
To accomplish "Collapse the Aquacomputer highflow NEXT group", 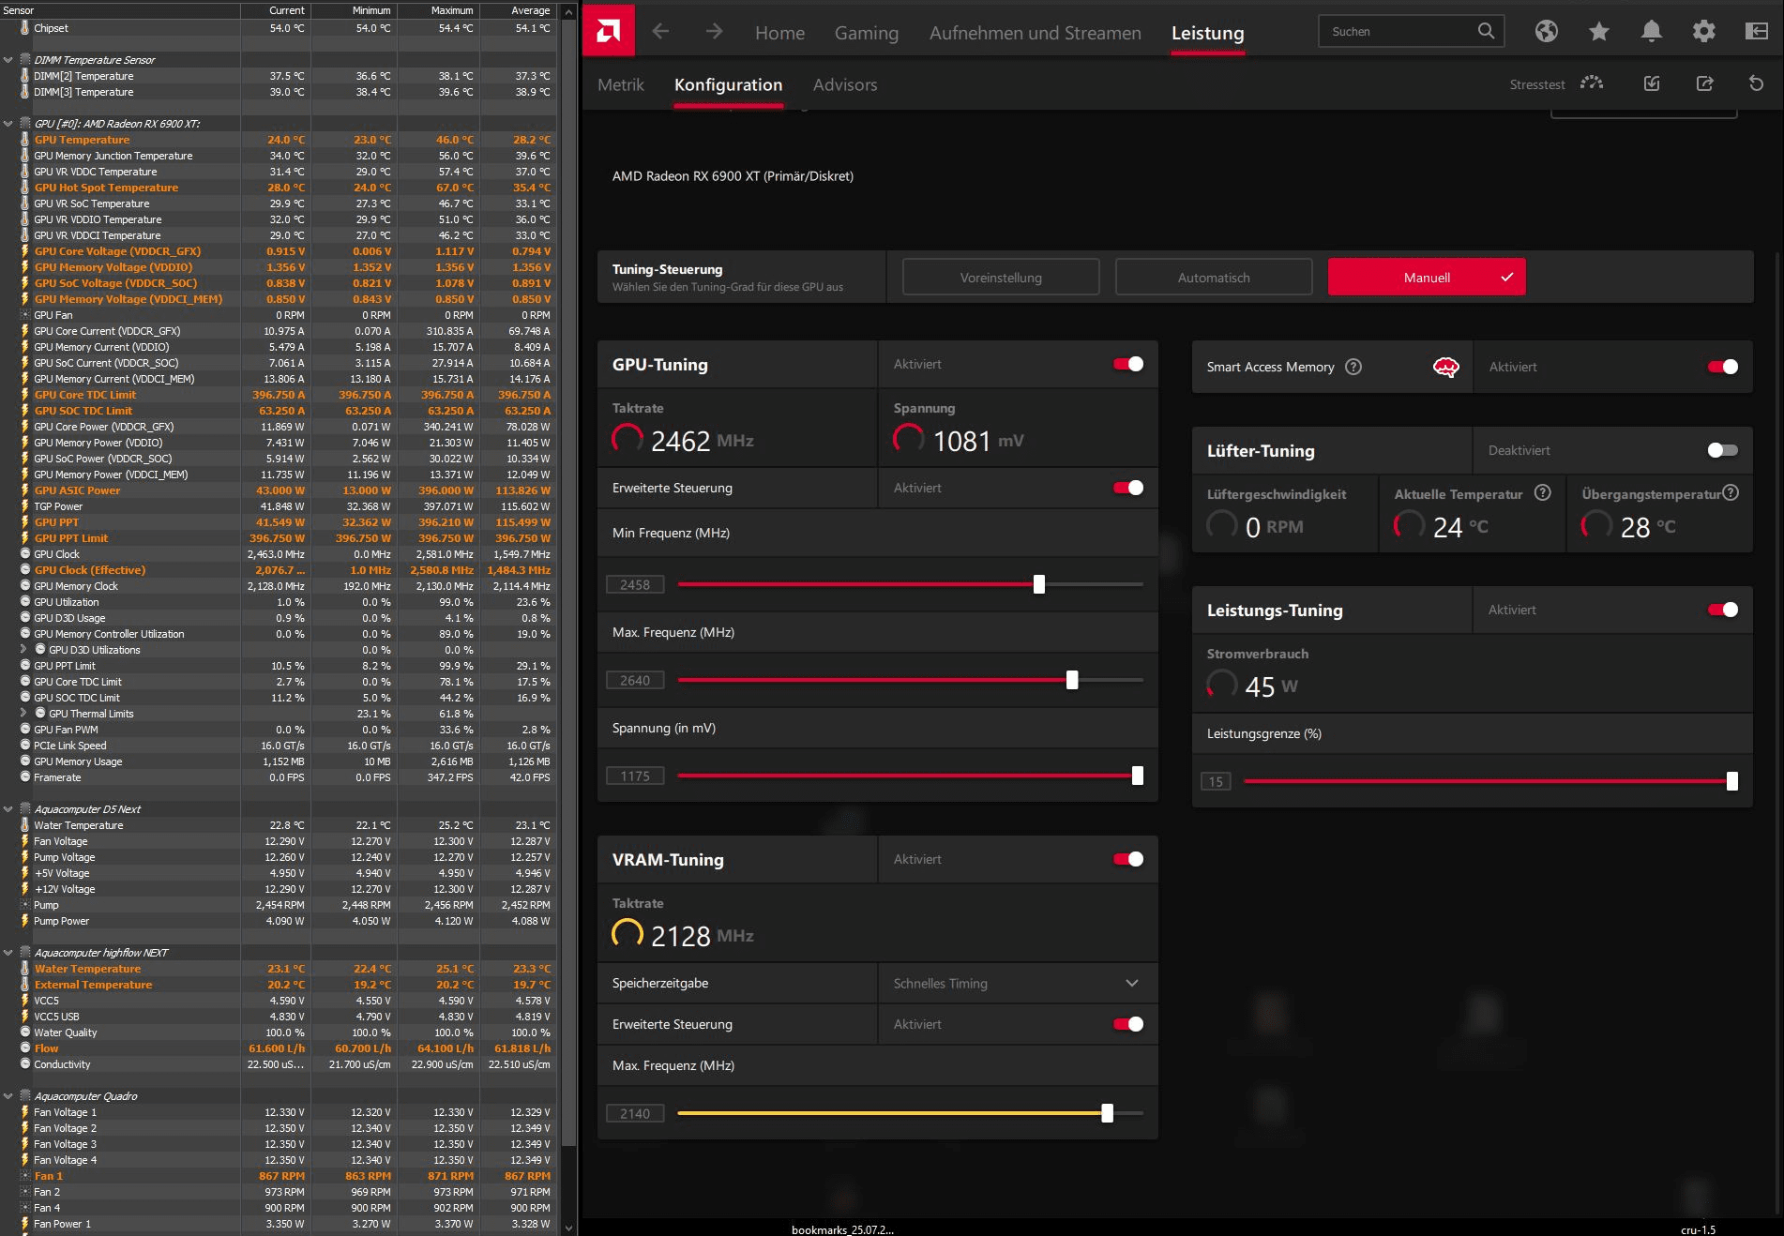I will click(8, 953).
